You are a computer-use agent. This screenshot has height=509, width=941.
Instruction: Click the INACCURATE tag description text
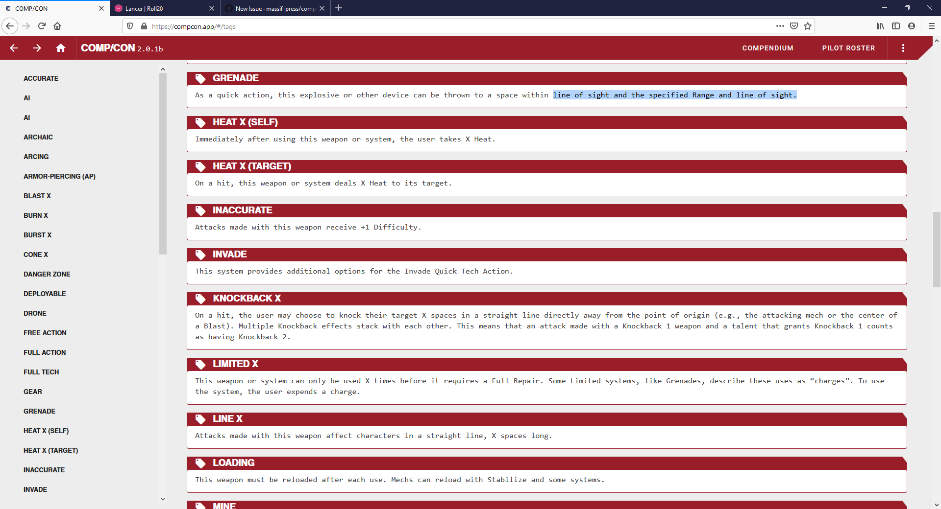click(308, 227)
